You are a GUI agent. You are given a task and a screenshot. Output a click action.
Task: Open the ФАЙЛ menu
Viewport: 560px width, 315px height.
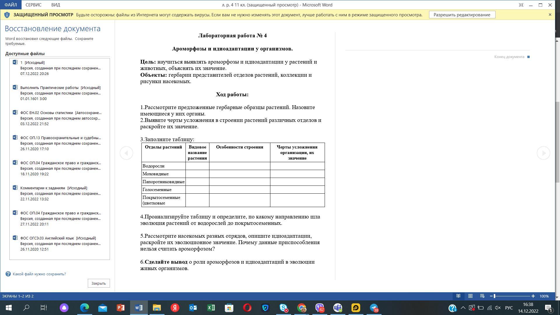(10, 5)
